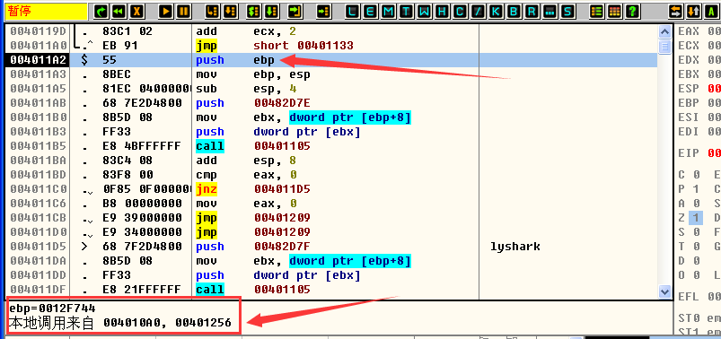Click the disassembly scrollbar thumb
Image resolution: width=721 pixels, height=339 pixels.
point(664,47)
